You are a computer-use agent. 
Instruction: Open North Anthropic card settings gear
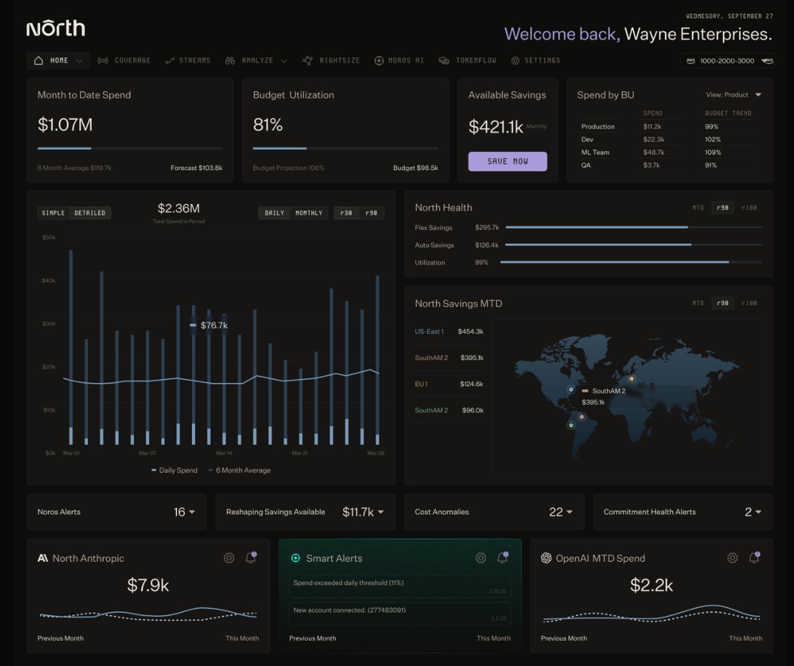pyautogui.click(x=229, y=558)
